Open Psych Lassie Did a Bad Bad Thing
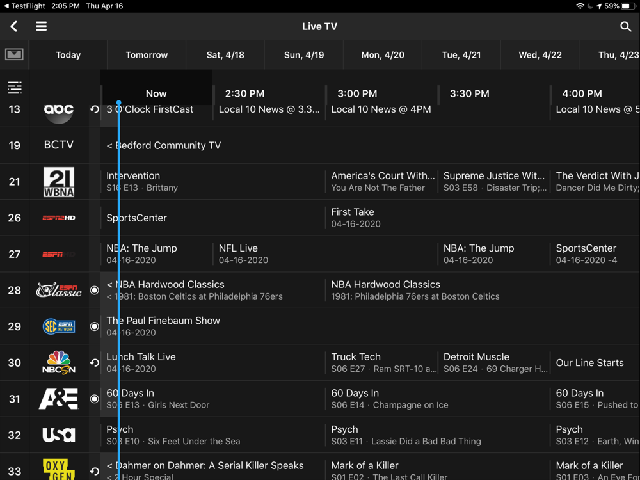The image size is (640, 480). click(x=438, y=435)
